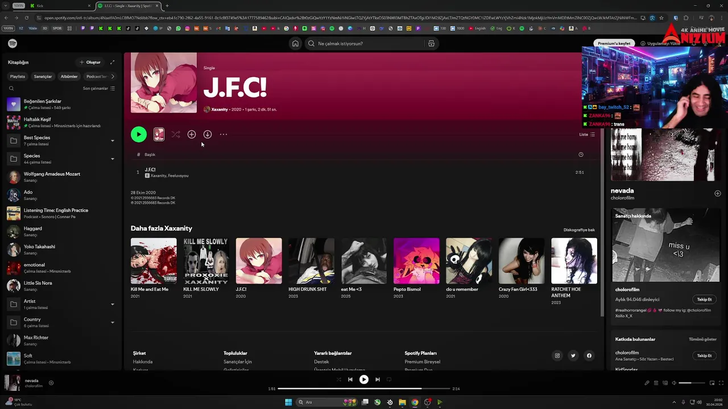Open Spotify Instagram icon in footer

click(x=557, y=356)
